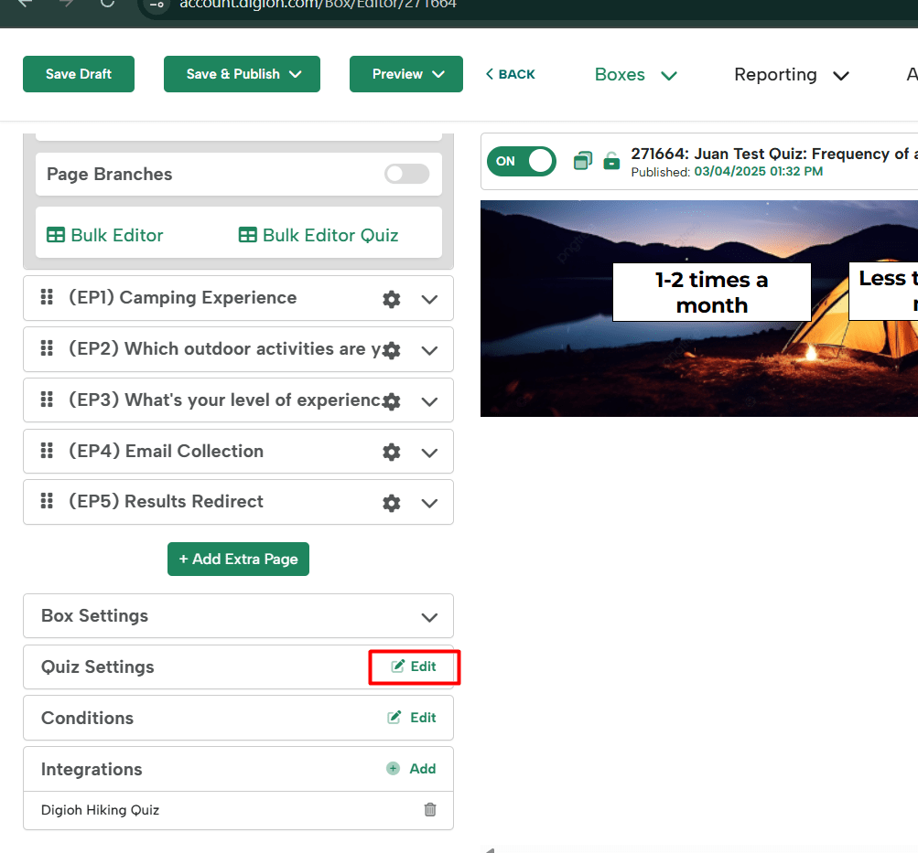The width and height of the screenshot is (918, 853).
Task: Click the duplicate box icon beside ON toggle
Action: tap(582, 161)
